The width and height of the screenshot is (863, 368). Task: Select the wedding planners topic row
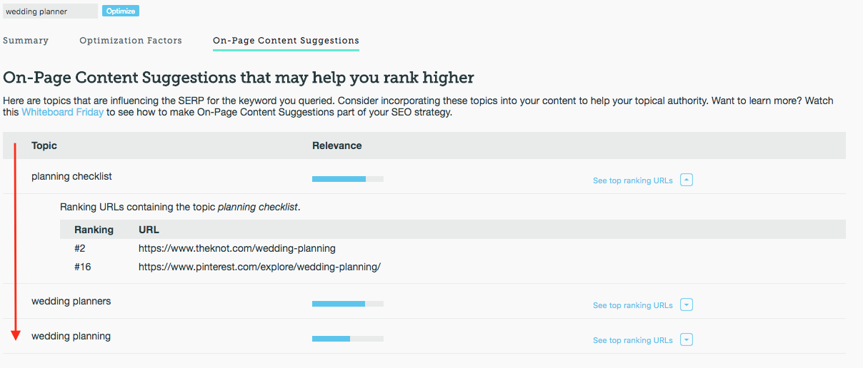pos(71,301)
